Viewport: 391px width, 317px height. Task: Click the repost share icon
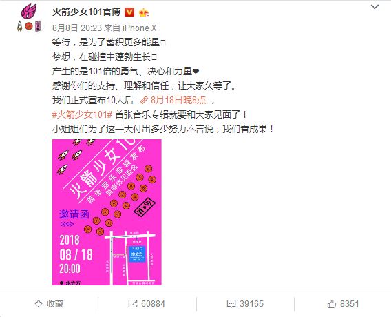tap(133, 304)
